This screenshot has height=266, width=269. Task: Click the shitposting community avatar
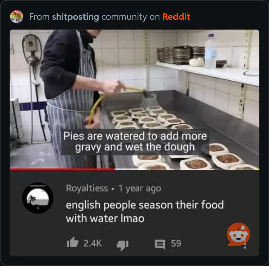(x=16, y=17)
